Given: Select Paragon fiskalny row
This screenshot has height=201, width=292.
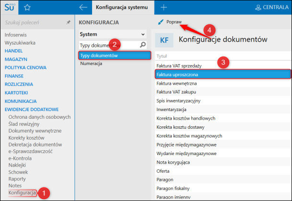Looking at the screenshot, I should point(223,189).
